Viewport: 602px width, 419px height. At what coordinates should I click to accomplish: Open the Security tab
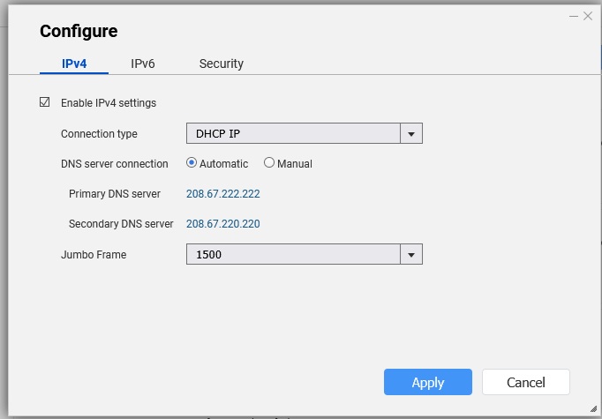[x=221, y=64]
